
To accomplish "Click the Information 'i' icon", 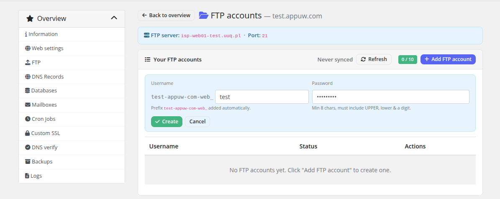I will tap(26, 34).
